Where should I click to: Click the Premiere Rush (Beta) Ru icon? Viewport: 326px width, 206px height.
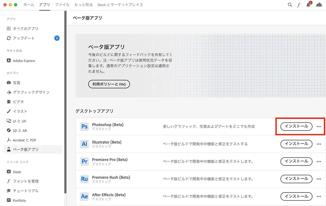84,179
